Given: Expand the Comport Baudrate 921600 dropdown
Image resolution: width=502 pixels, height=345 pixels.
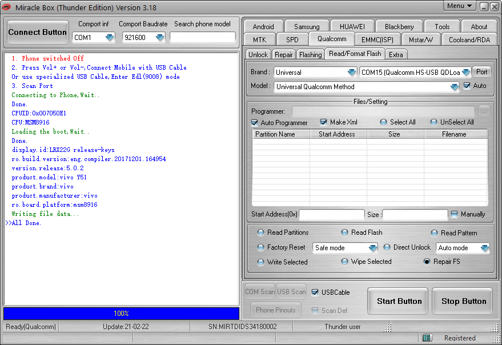Looking at the screenshot, I should click(159, 38).
